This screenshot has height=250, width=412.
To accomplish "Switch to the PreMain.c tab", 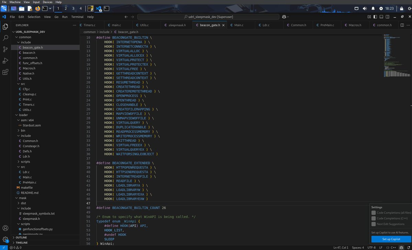I will click(327, 25).
